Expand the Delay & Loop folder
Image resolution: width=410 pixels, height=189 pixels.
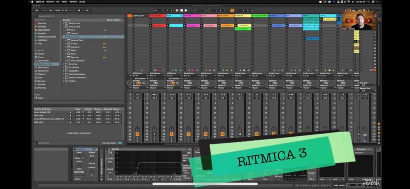tap(64, 23)
